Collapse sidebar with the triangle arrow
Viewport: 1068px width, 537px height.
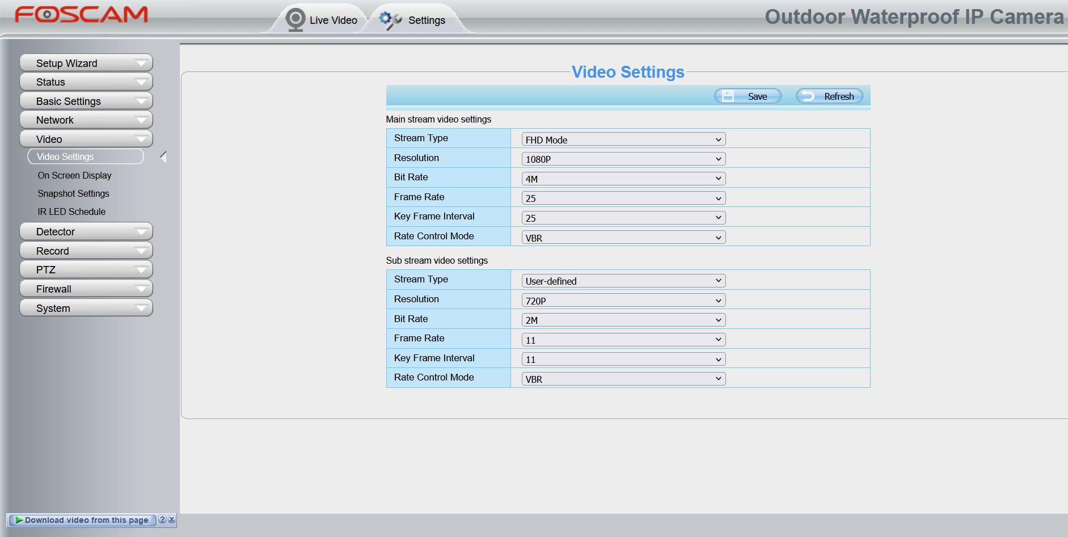pyautogui.click(x=163, y=157)
